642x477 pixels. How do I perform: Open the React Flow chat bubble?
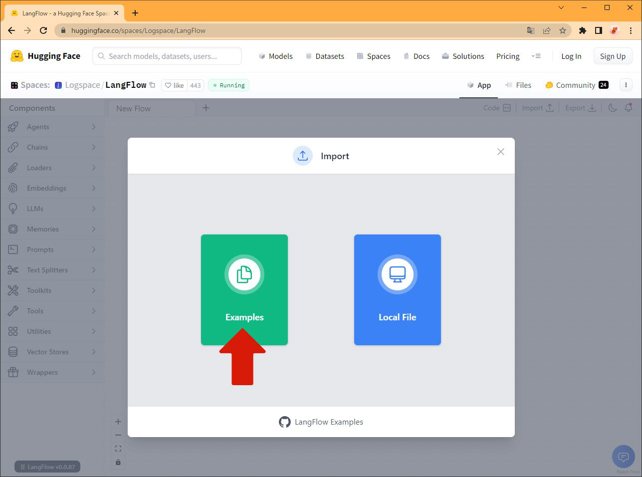coord(623,457)
